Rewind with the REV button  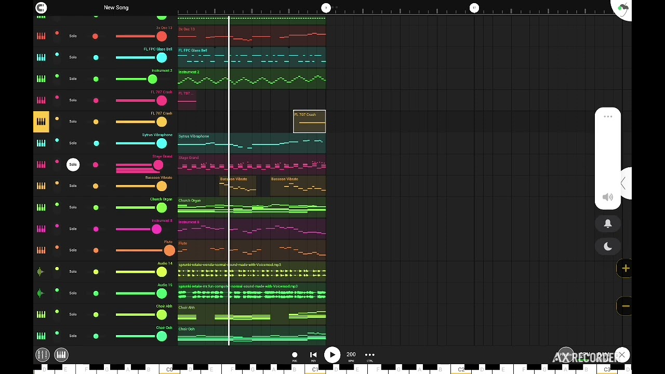click(x=313, y=356)
